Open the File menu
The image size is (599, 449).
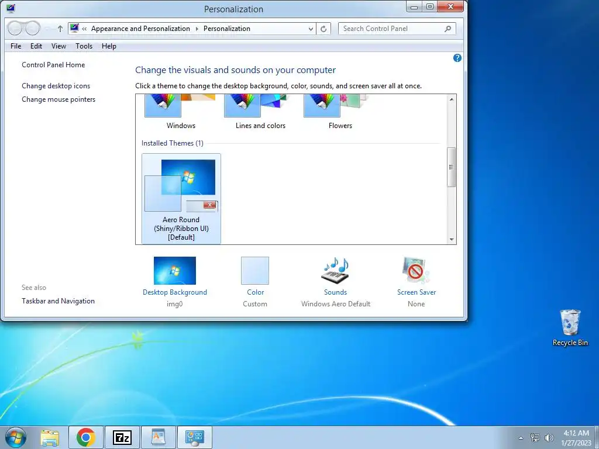16,46
